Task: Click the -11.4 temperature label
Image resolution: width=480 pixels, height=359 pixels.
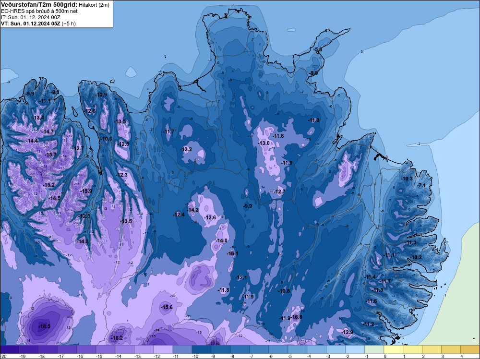Action: click(370, 277)
